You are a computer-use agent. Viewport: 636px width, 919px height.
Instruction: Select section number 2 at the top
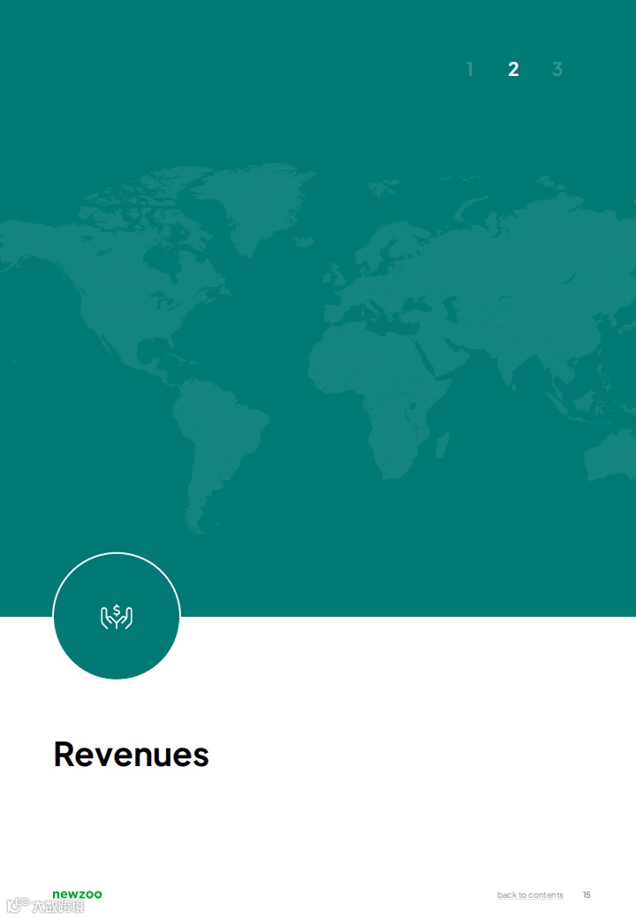(513, 69)
